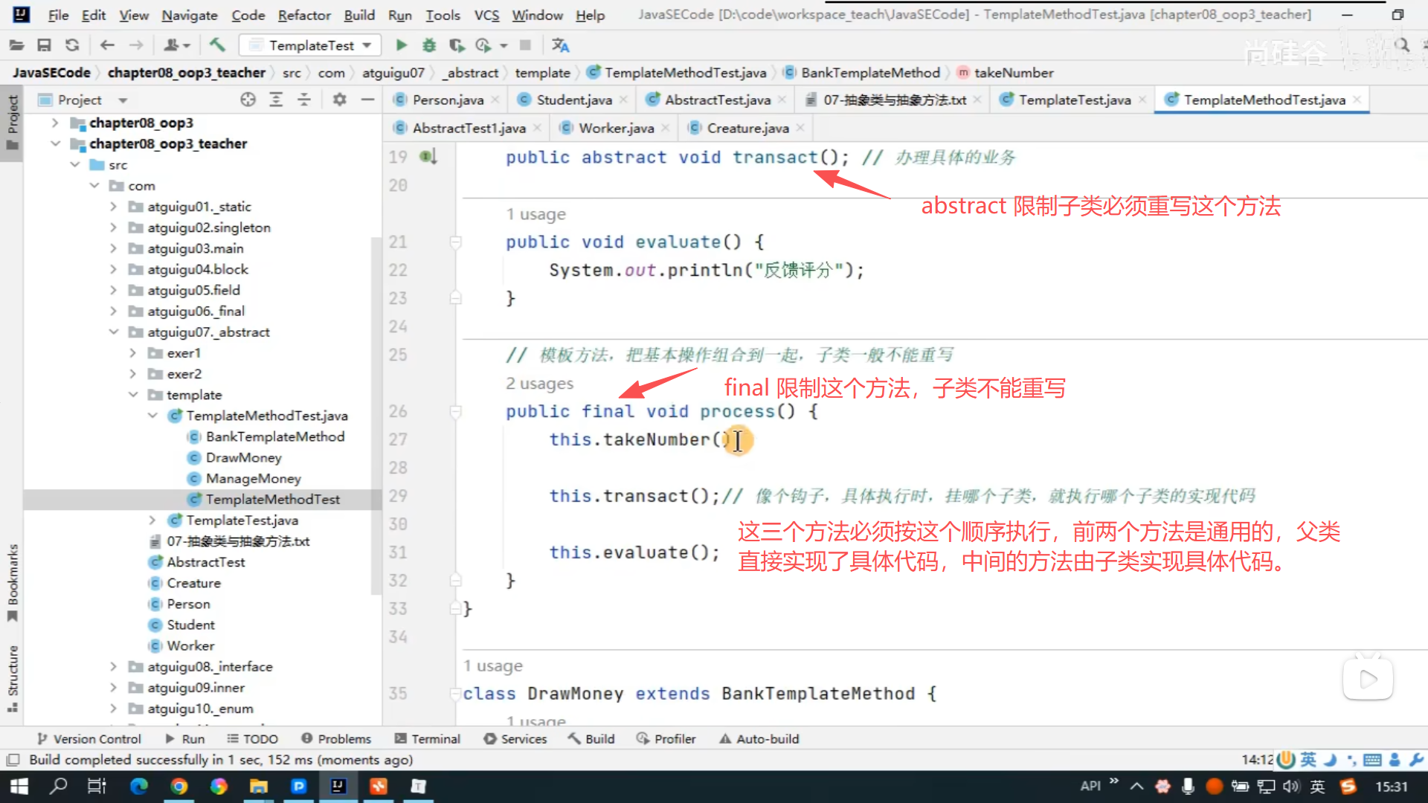Expand the atguigu08._interface package
The image size is (1428, 803).
pos(113,667)
